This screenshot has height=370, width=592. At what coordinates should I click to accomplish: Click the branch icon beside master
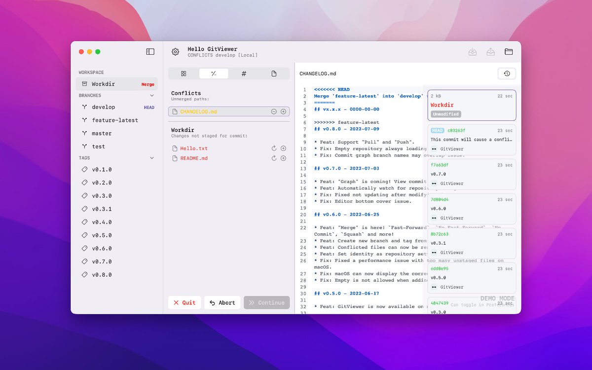84,133
